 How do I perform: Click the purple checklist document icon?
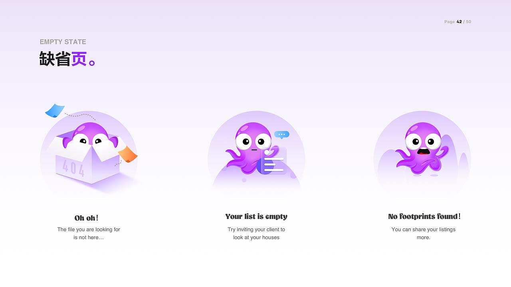coord(274,161)
